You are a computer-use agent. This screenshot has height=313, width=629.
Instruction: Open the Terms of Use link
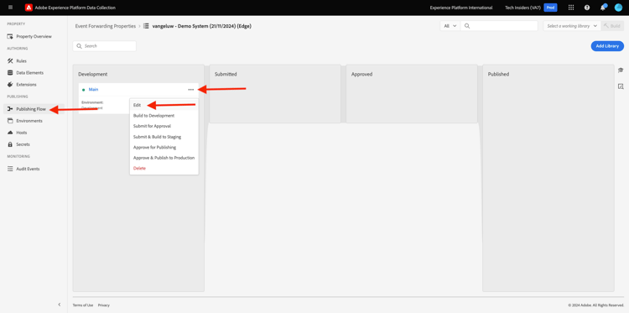[x=83, y=305]
